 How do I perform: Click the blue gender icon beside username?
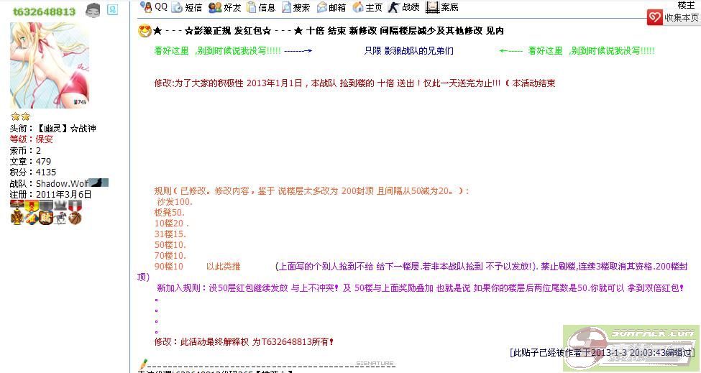tap(112, 10)
